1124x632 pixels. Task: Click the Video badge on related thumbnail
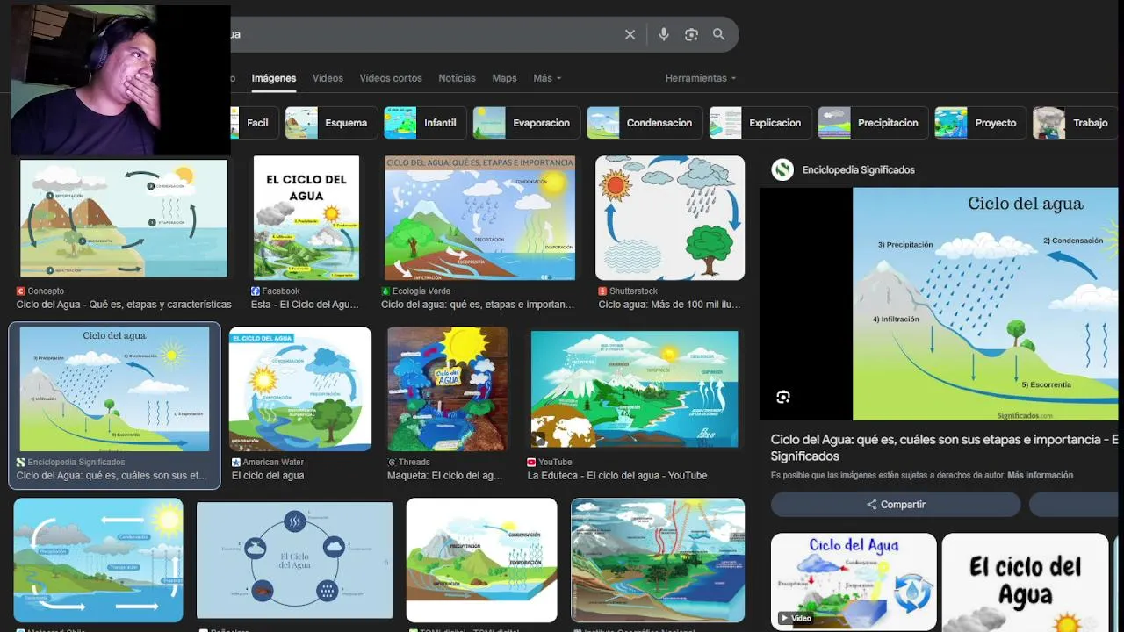(x=795, y=618)
